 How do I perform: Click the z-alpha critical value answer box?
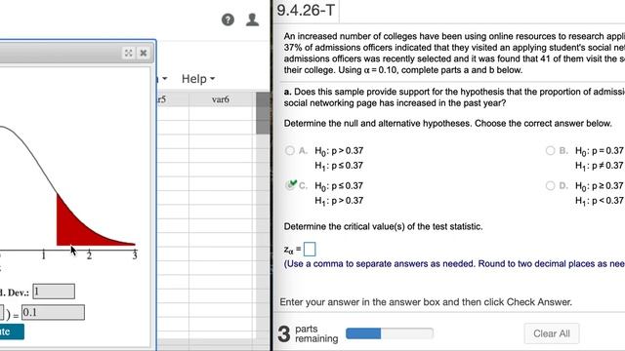[x=310, y=250]
